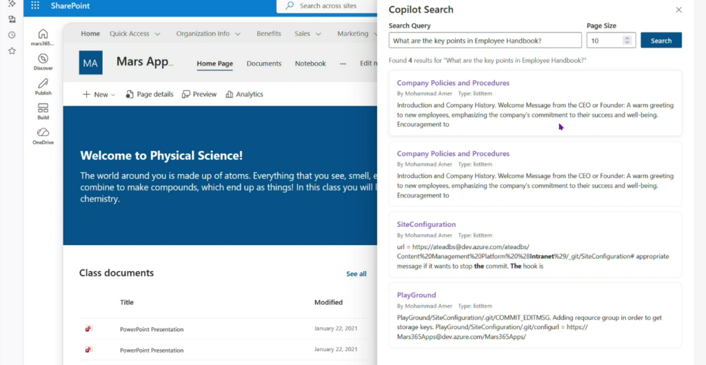
Task: Click first PowerPoint file icon dated January 22
Action: pyautogui.click(x=89, y=329)
